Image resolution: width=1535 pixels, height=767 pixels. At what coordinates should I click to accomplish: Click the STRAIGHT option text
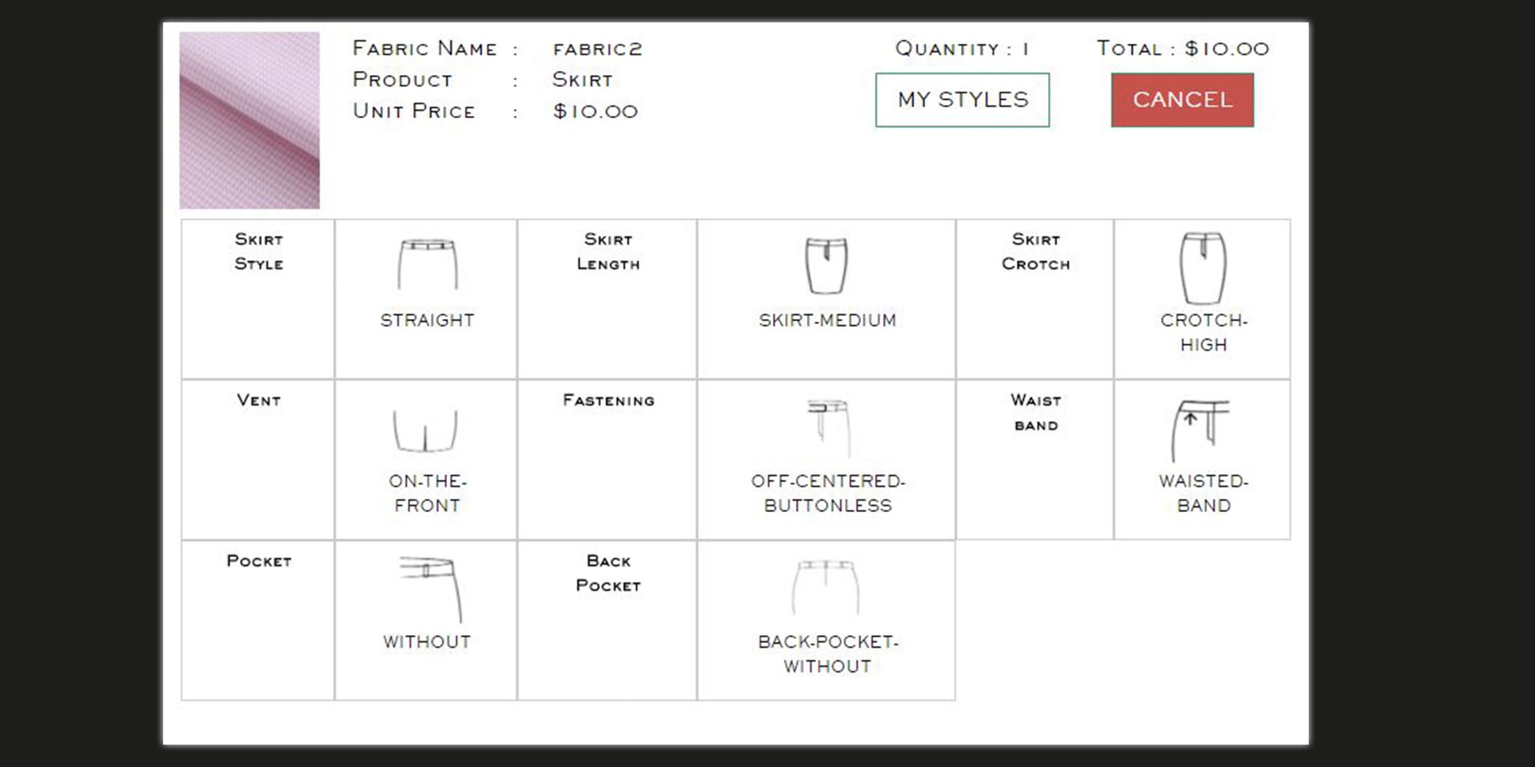[x=427, y=320]
